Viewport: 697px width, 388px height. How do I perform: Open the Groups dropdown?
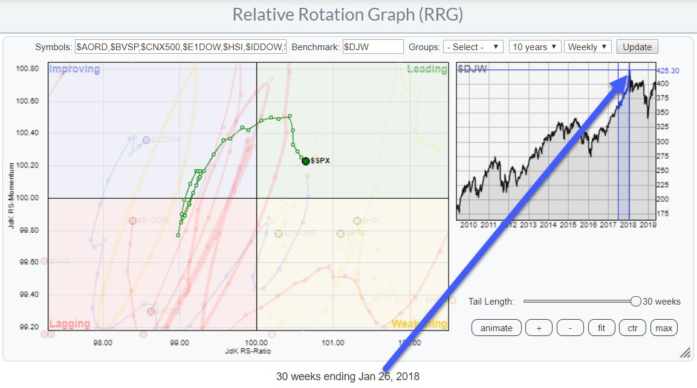[473, 47]
